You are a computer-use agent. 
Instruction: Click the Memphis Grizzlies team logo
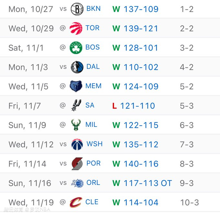(x=76, y=87)
